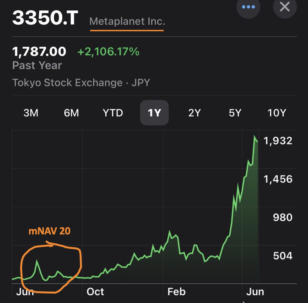Click the 1,787.00 price value
The image size is (308, 303).
pos(39,51)
